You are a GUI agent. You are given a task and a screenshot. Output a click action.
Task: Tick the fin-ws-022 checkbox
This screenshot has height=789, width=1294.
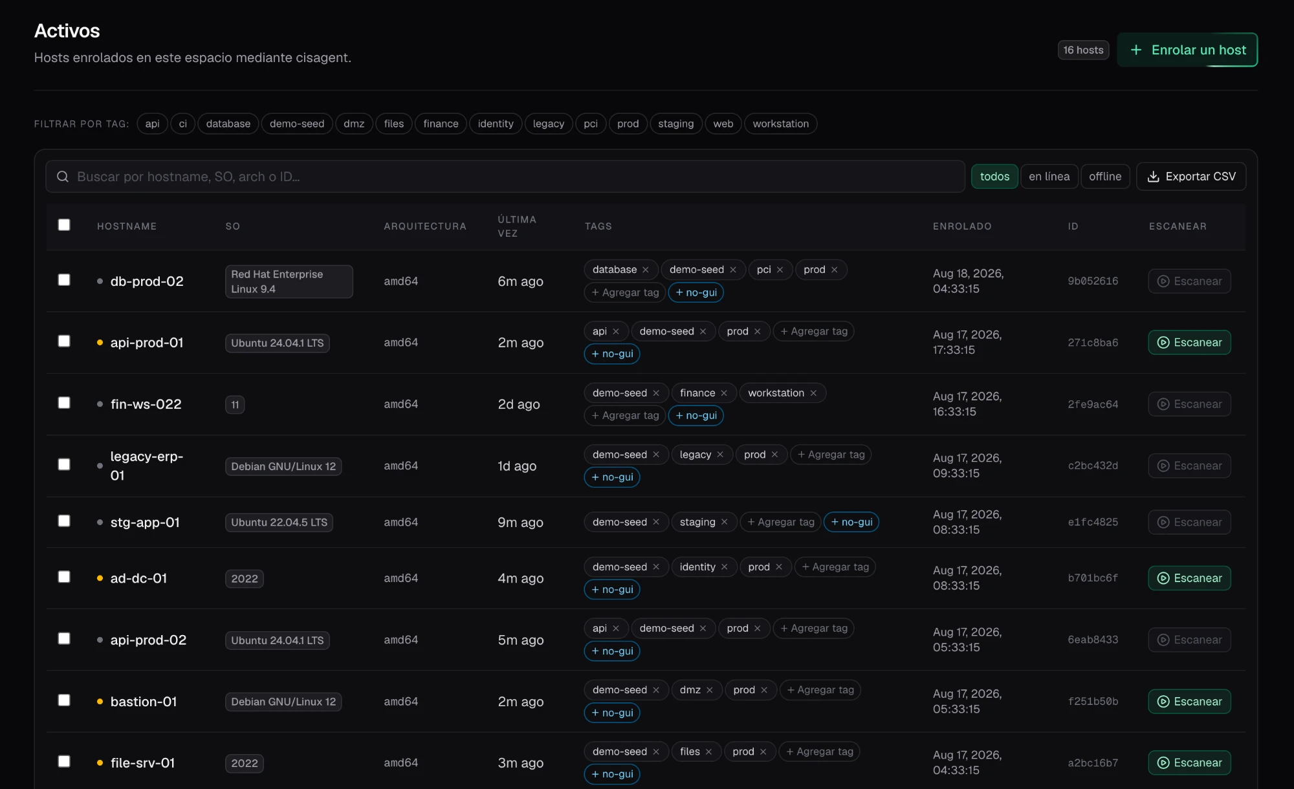(64, 403)
